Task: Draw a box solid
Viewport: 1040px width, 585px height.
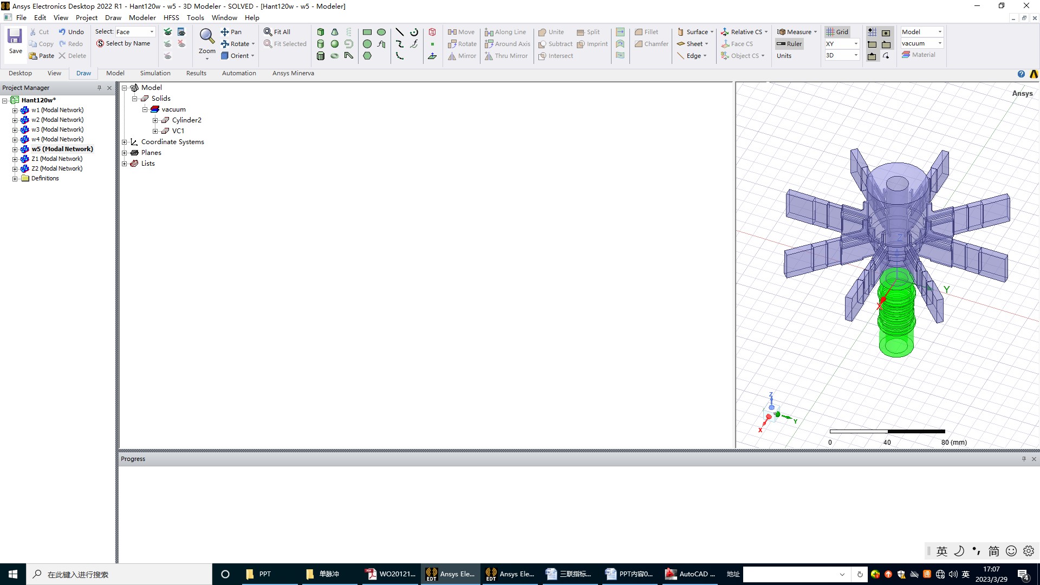Action: click(321, 32)
